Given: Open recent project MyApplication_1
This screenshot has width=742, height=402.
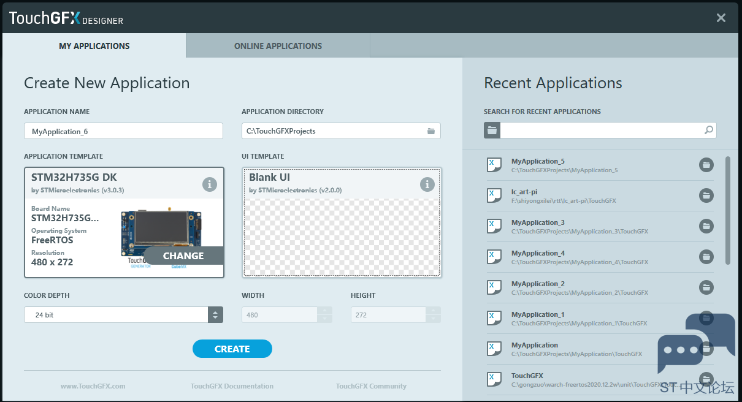Looking at the screenshot, I should (600, 318).
